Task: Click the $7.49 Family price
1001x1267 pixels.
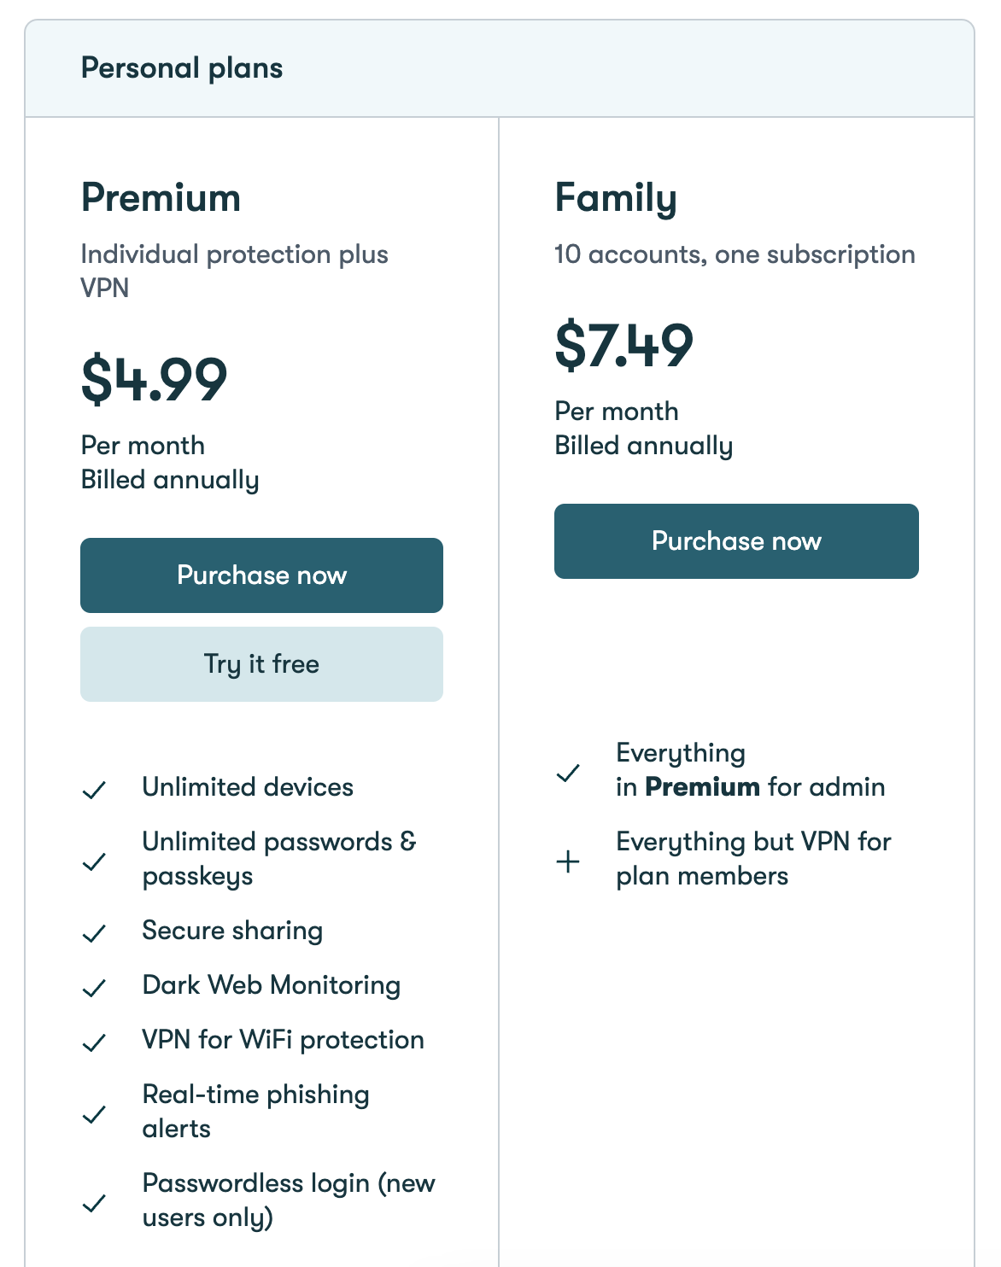Action: [624, 346]
